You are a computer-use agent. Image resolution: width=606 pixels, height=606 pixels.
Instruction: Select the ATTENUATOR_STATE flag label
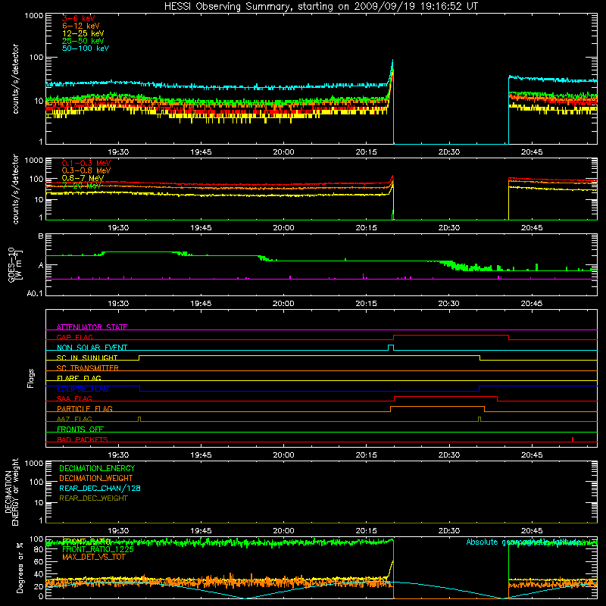(x=92, y=327)
